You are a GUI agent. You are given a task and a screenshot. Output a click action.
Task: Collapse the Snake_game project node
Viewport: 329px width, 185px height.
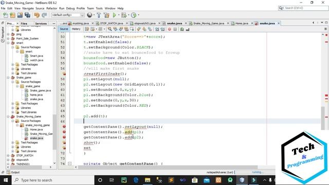[8, 78]
